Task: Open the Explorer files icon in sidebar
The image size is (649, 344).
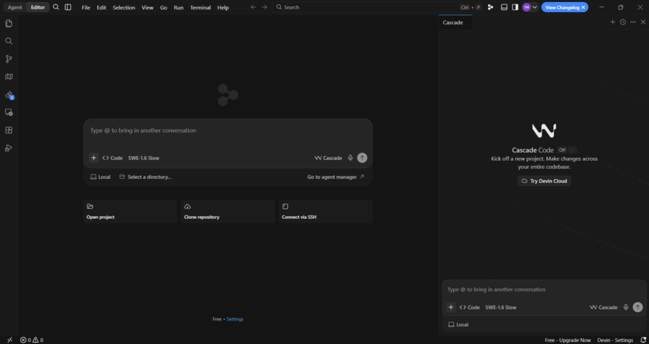Action: (9, 23)
